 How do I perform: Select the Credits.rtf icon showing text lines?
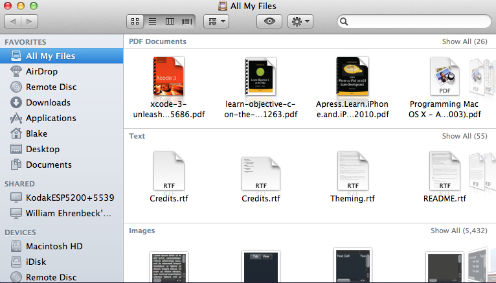[261, 174]
